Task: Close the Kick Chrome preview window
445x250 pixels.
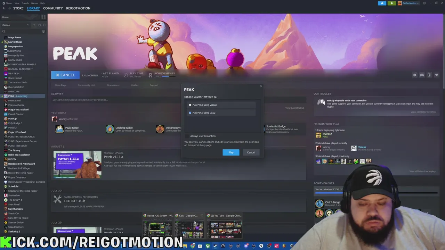Action: coord(202,216)
